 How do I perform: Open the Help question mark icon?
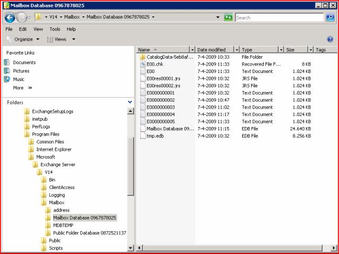point(330,39)
